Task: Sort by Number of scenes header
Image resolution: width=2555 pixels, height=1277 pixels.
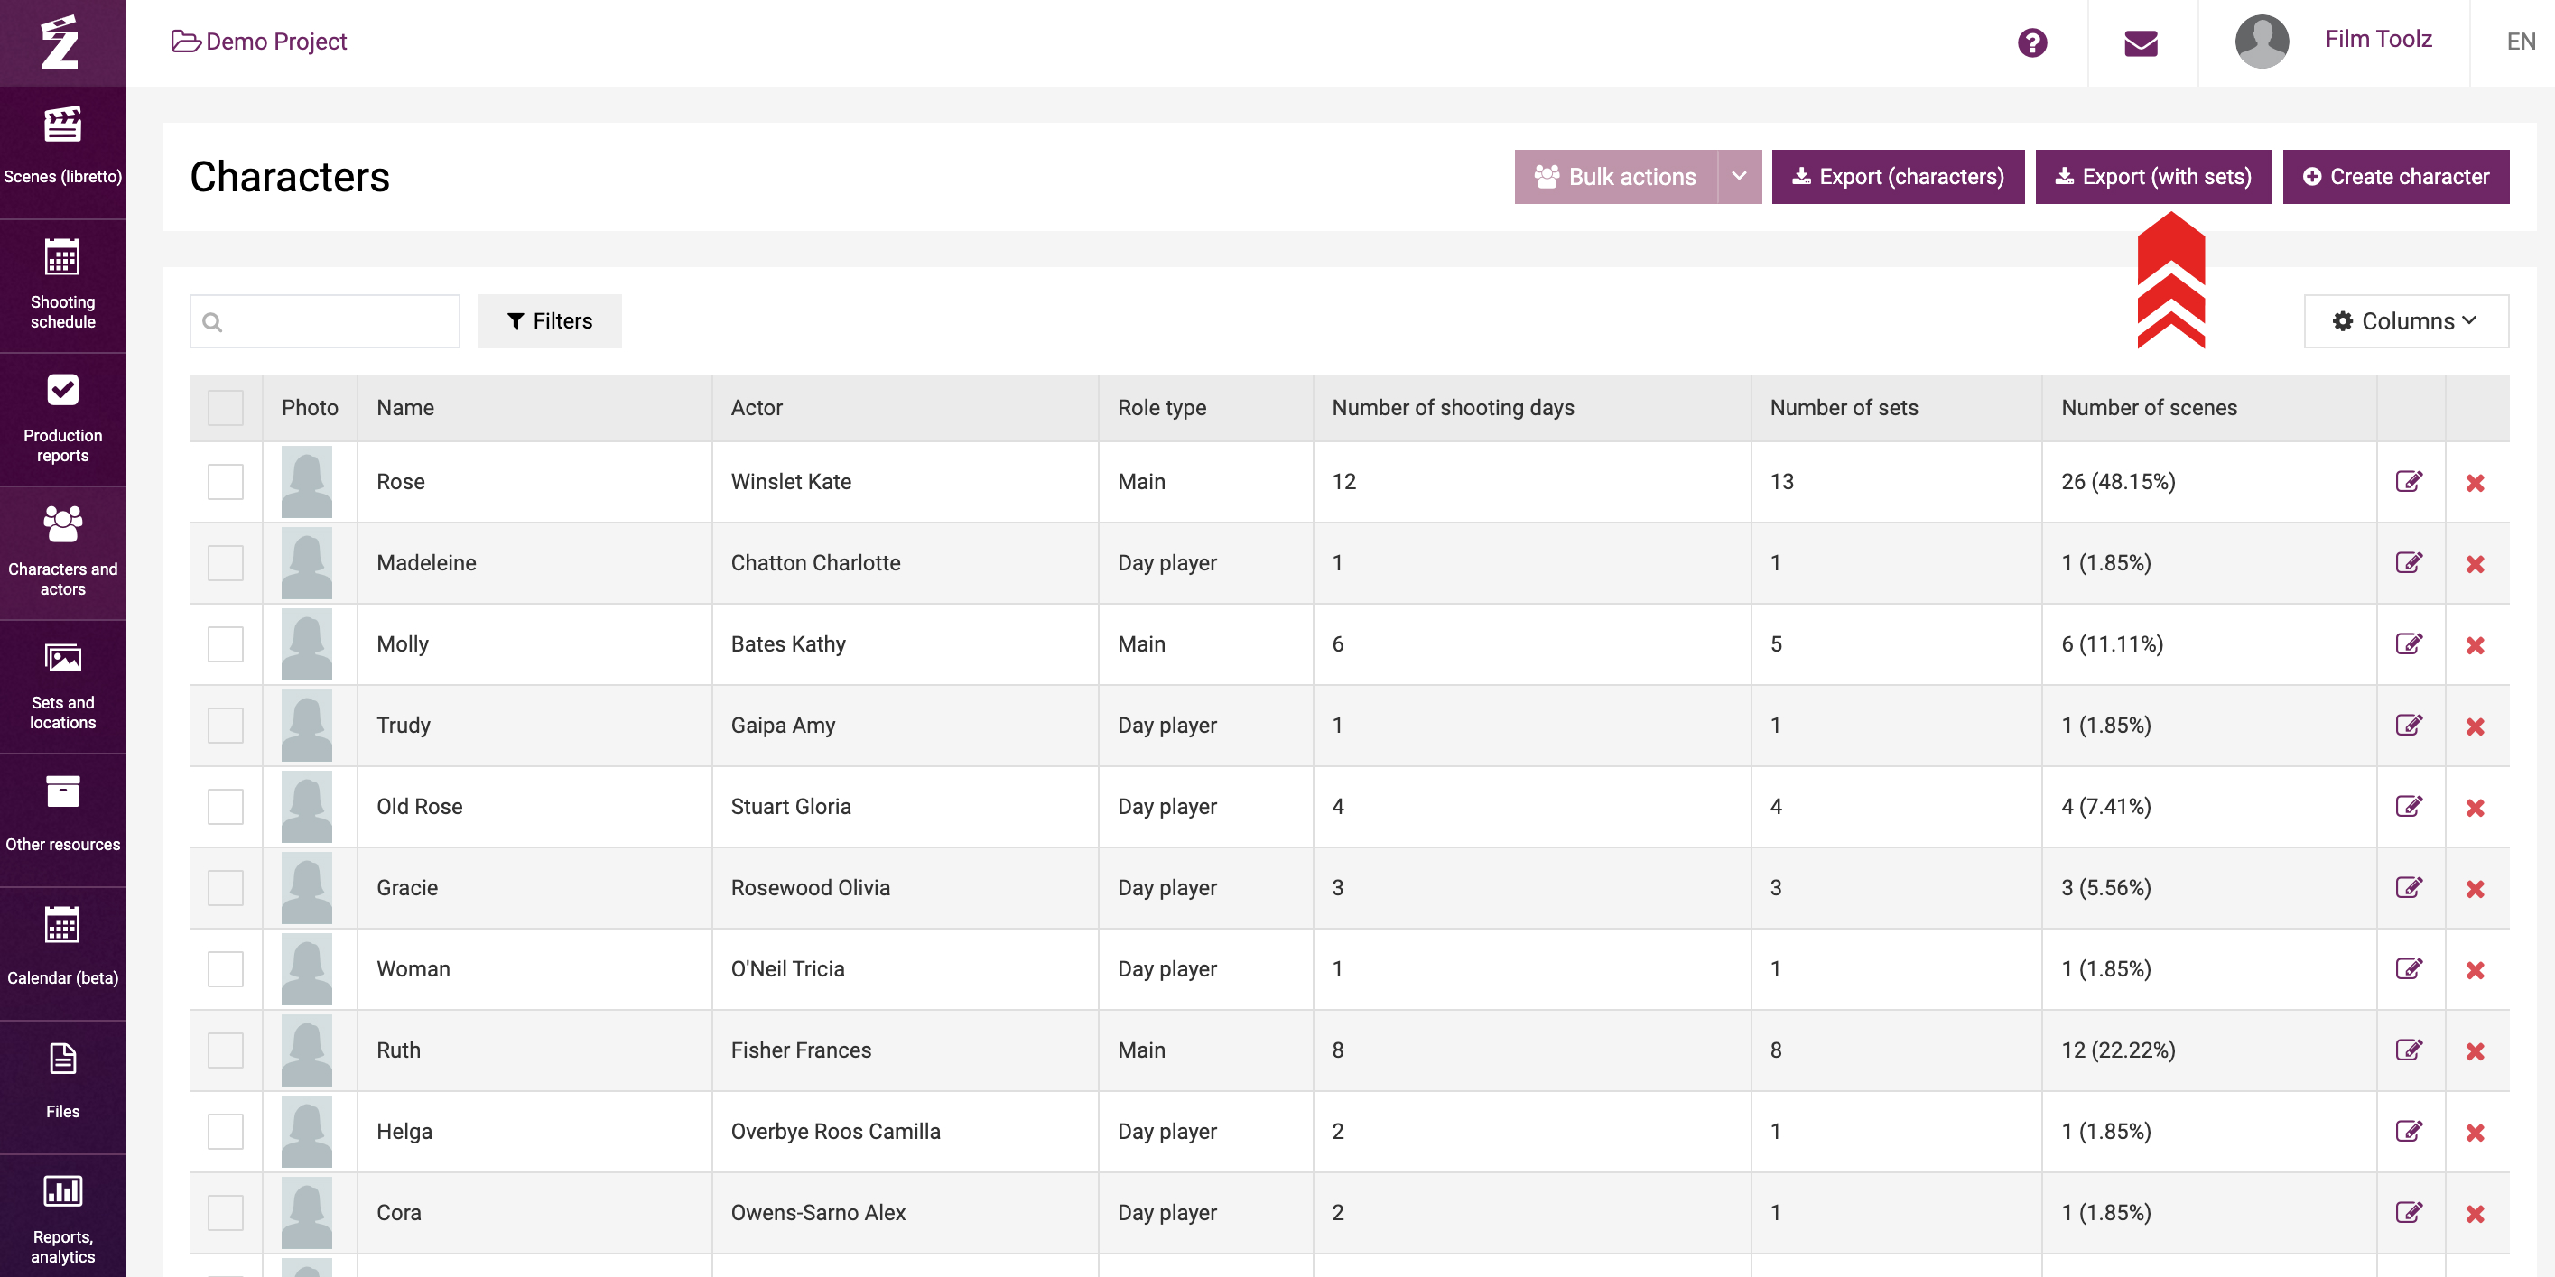Action: pos(2149,408)
